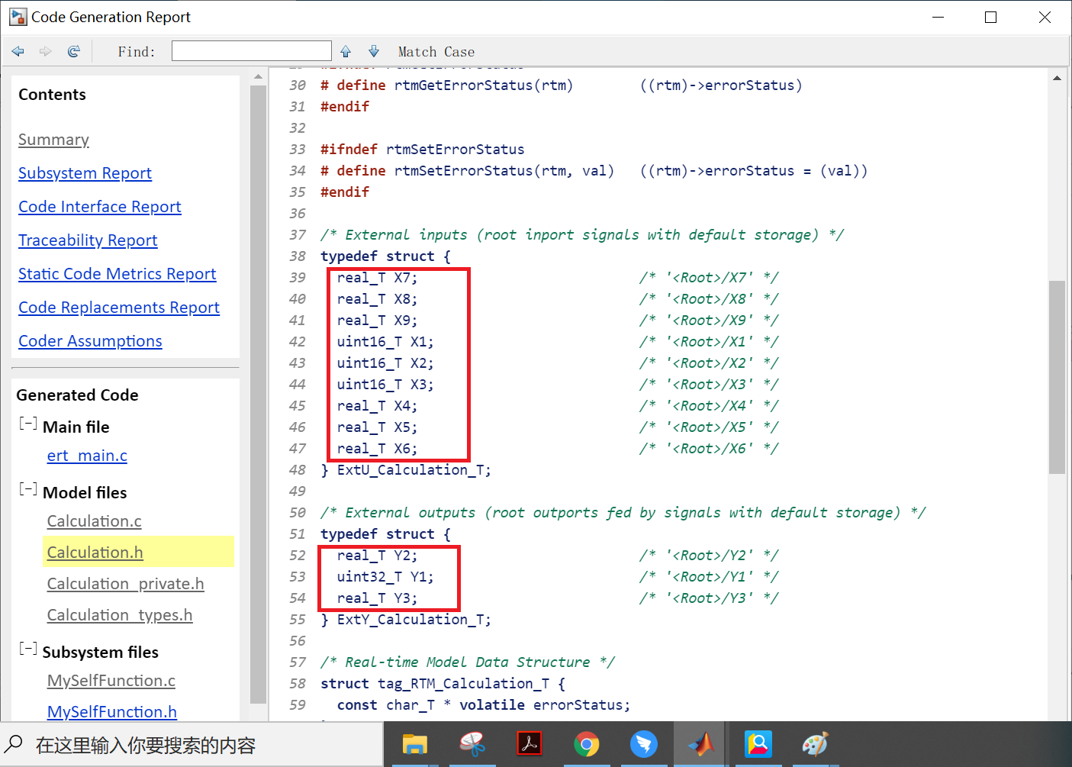The image size is (1072, 767).
Task: Click the contents pane scrollbar thumb
Action: click(x=258, y=394)
